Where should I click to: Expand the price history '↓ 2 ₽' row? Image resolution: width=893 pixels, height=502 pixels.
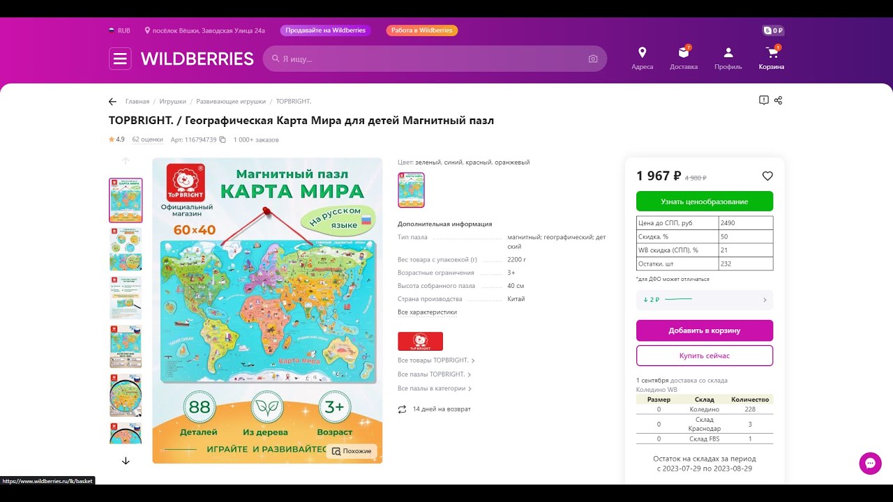(x=705, y=300)
